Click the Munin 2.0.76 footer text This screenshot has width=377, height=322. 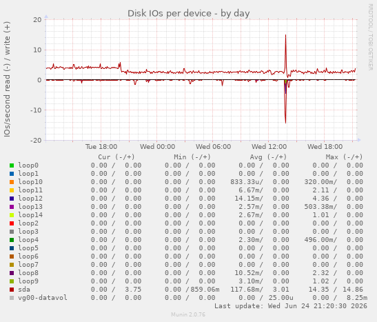(x=188, y=314)
